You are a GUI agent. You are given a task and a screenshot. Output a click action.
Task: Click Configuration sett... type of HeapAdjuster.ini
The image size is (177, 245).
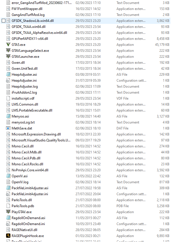click(x=131, y=81)
